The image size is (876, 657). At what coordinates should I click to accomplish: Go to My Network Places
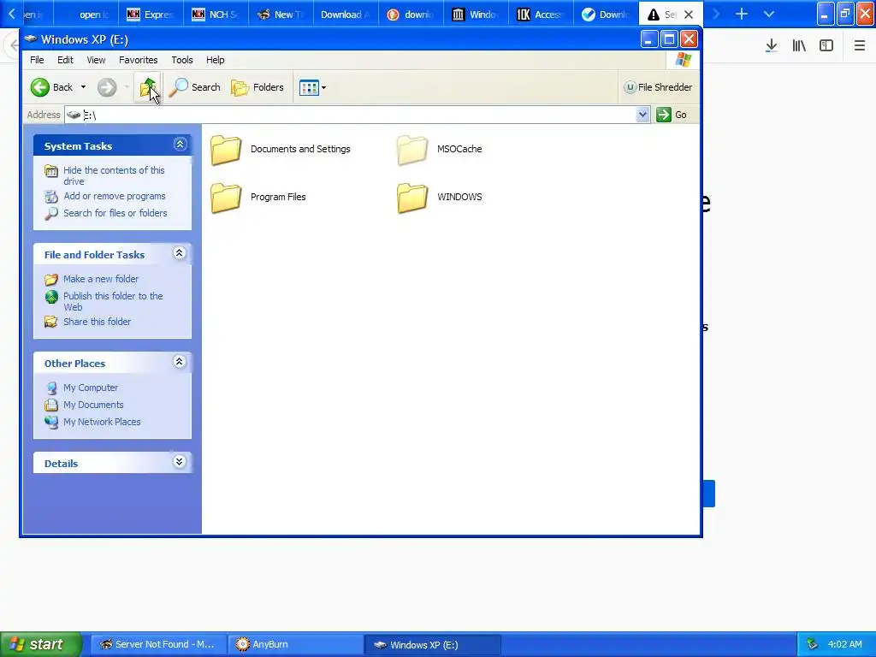point(102,422)
